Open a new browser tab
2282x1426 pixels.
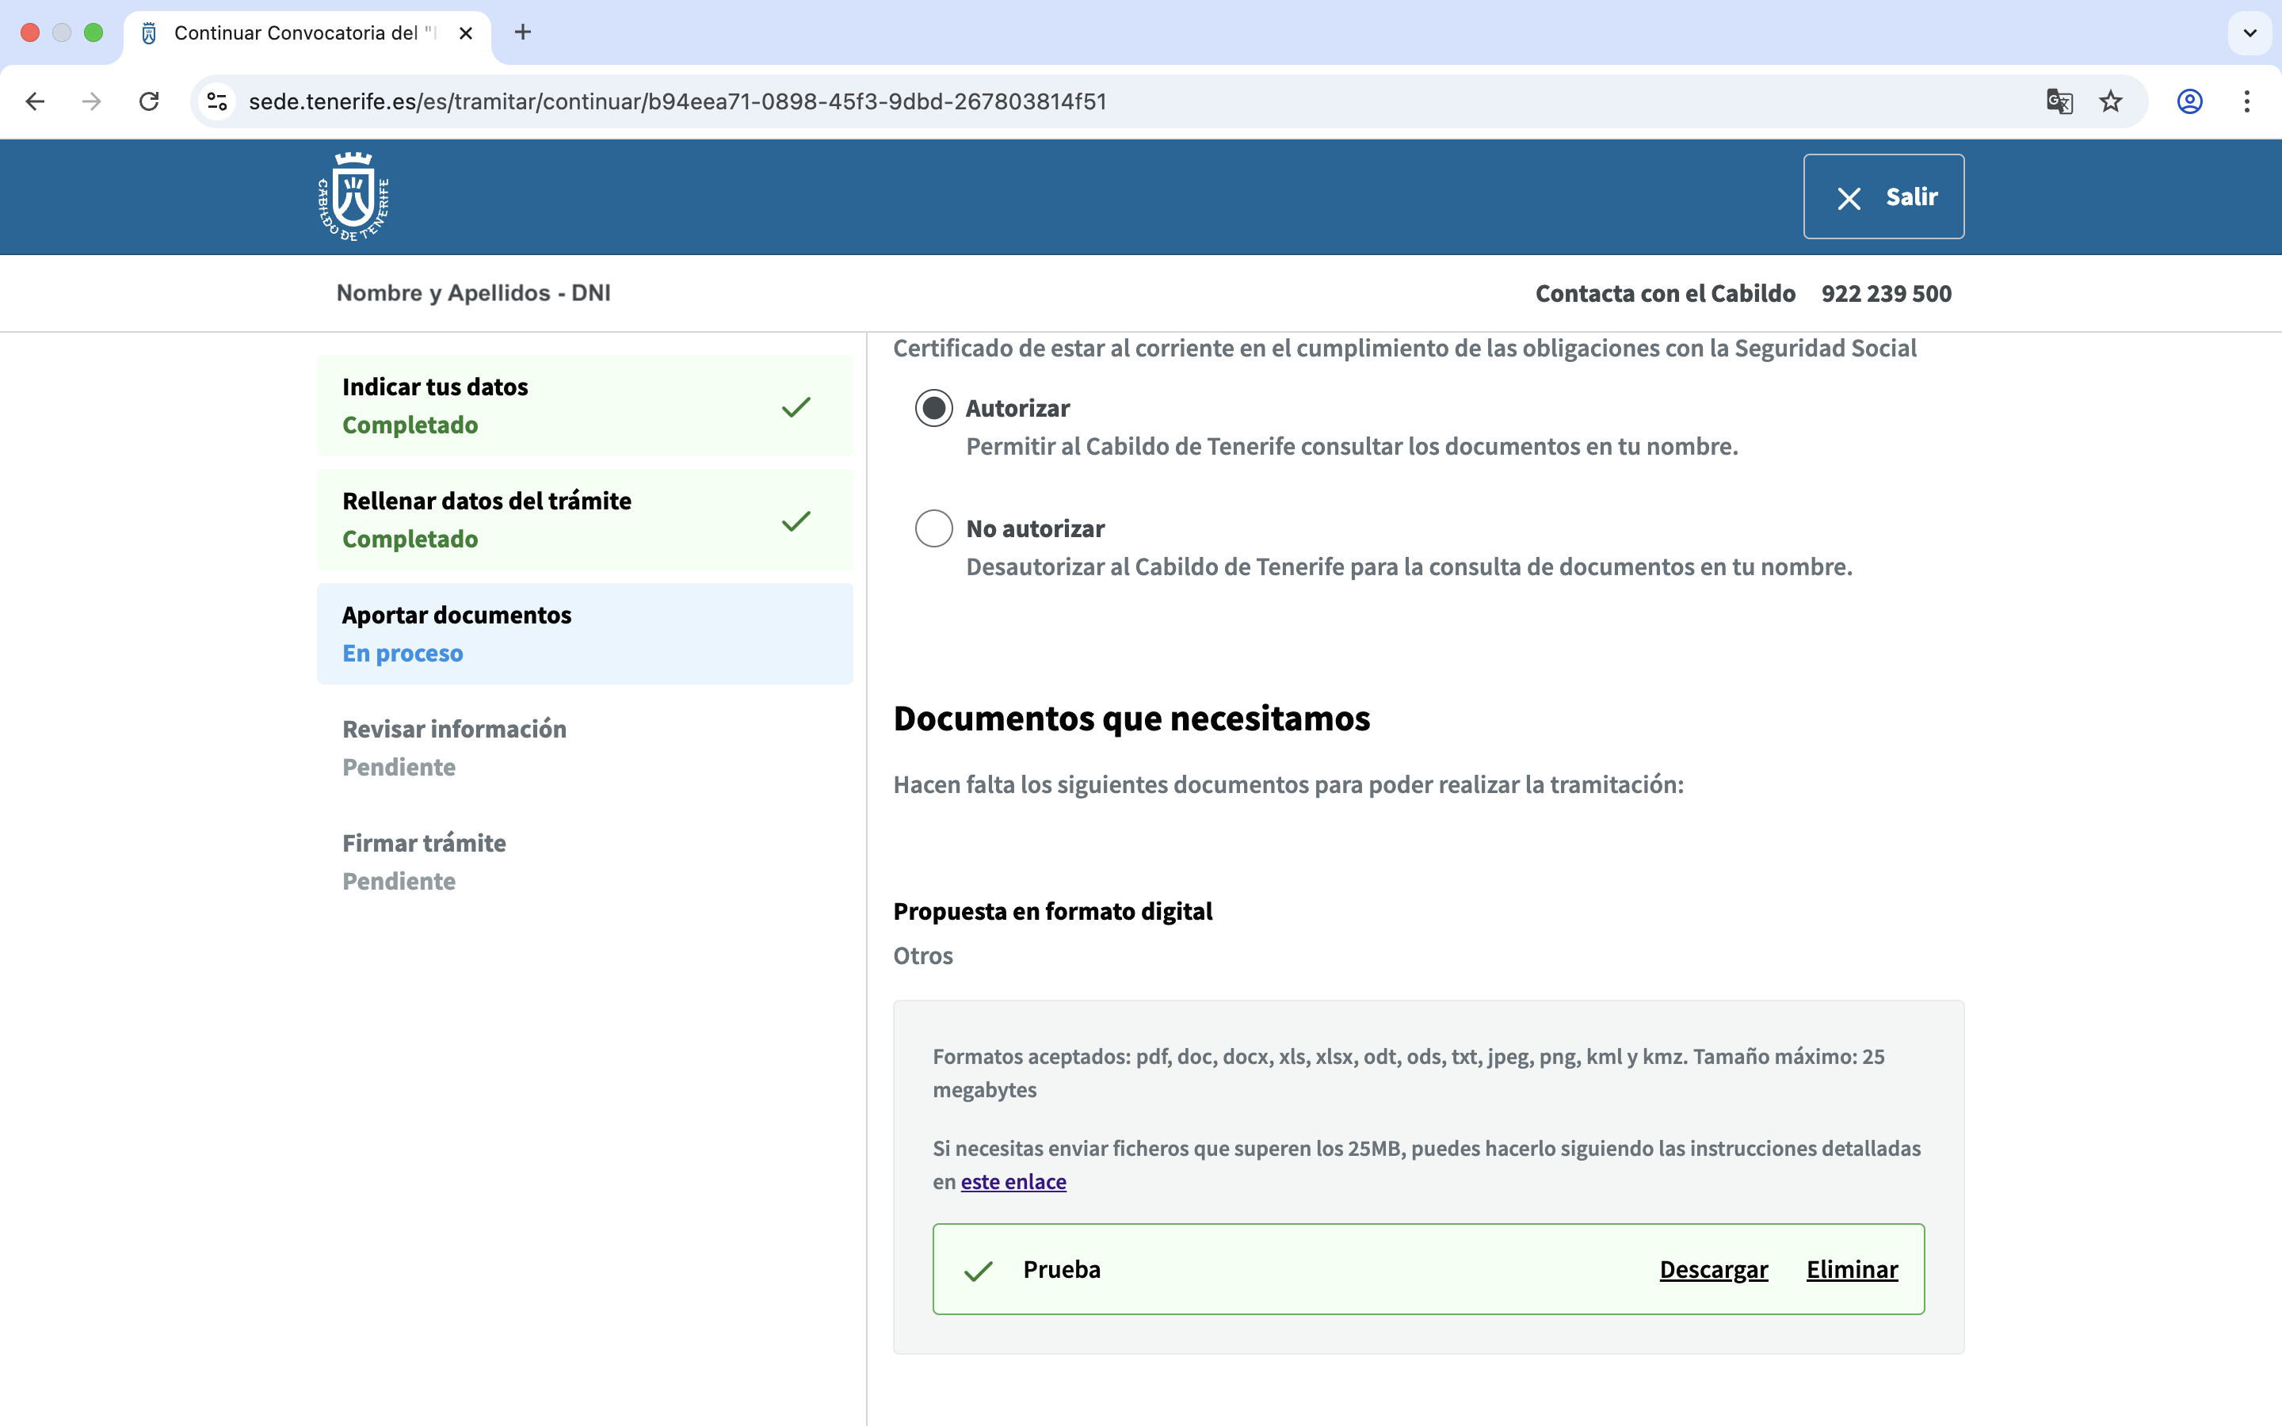[522, 33]
